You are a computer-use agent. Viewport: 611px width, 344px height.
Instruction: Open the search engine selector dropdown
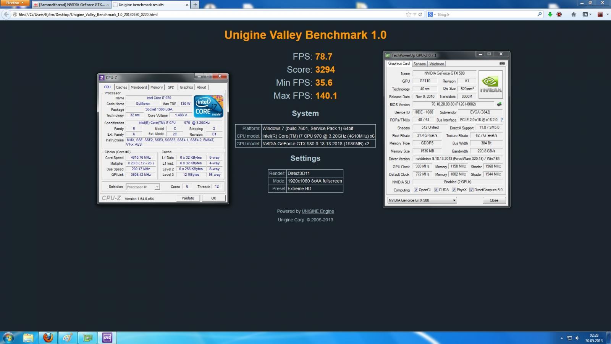[432, 15]
